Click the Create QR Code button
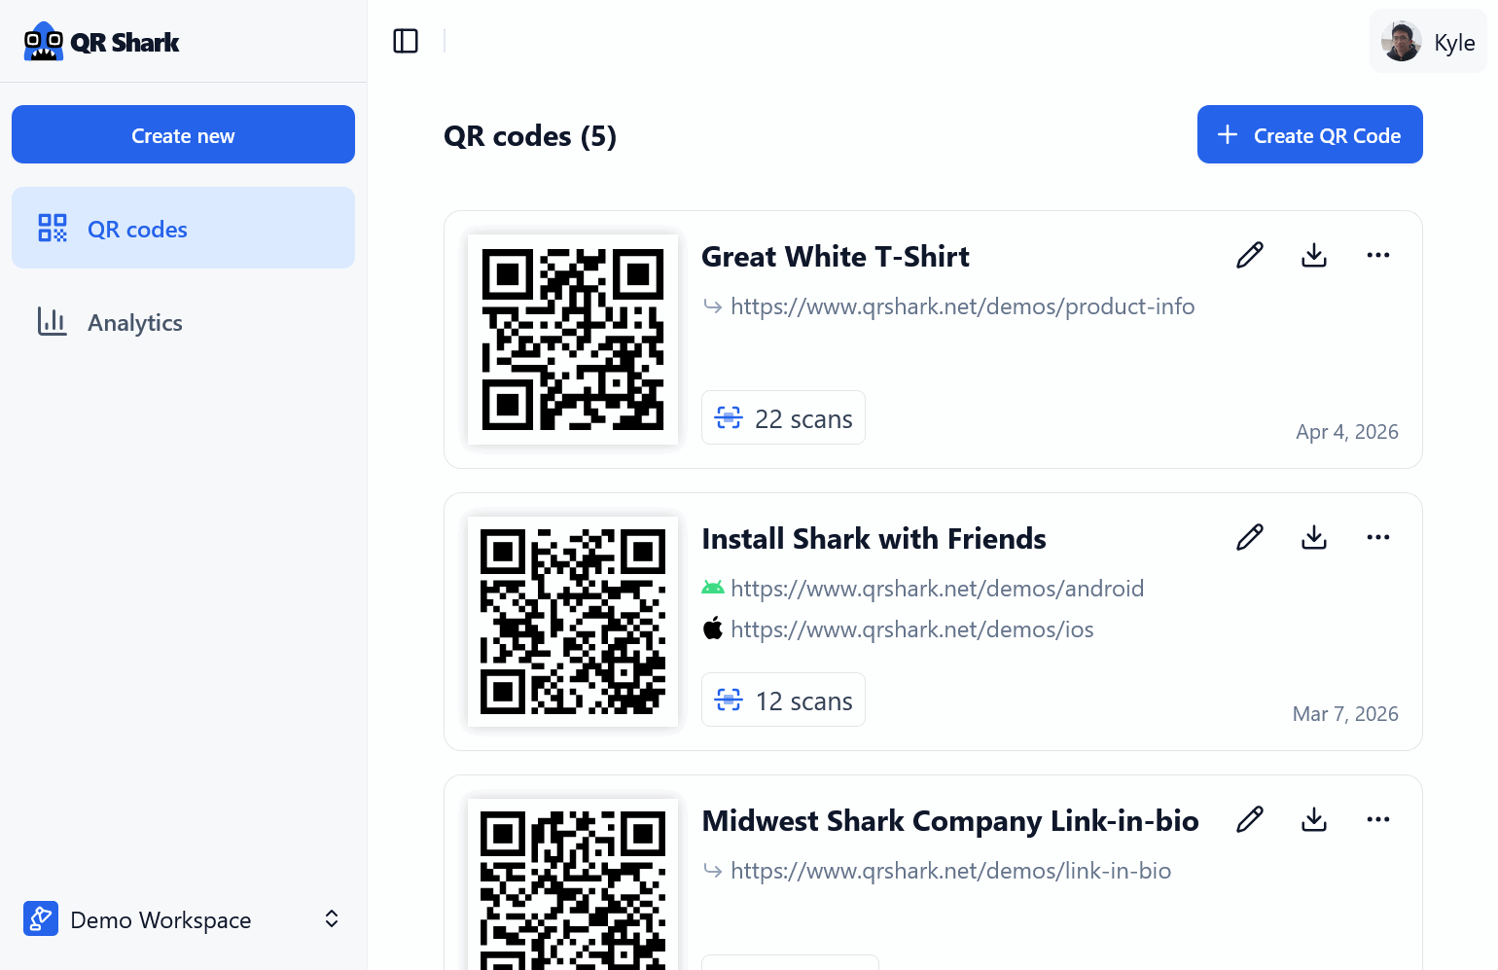This screenshot has width=1498, height=970. [x=1309, y=134]
